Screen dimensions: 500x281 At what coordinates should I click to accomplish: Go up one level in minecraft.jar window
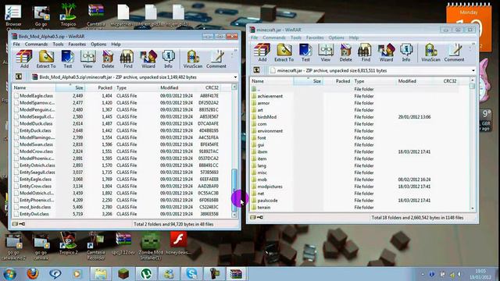click(256, 70)
